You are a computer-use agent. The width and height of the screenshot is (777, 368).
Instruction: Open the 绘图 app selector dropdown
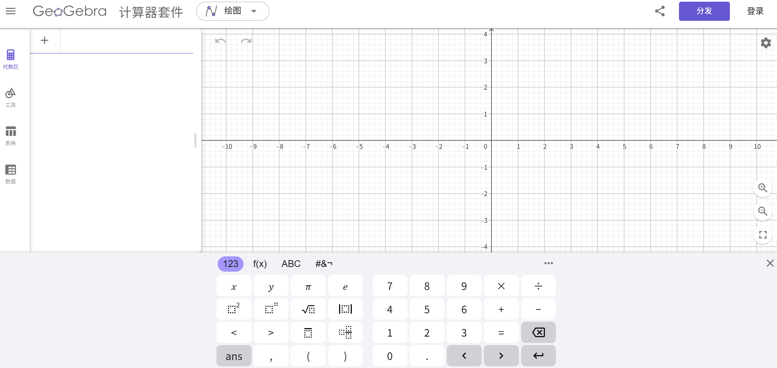[x=233, y=11]
